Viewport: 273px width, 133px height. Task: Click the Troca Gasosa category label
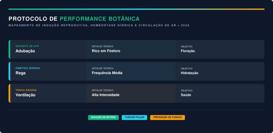(26, 90)
